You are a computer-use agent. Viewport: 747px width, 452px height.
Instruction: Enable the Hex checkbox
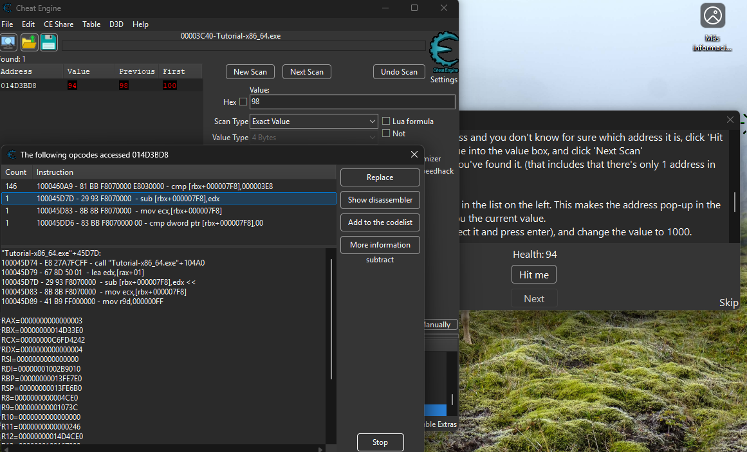pos(243,102)
